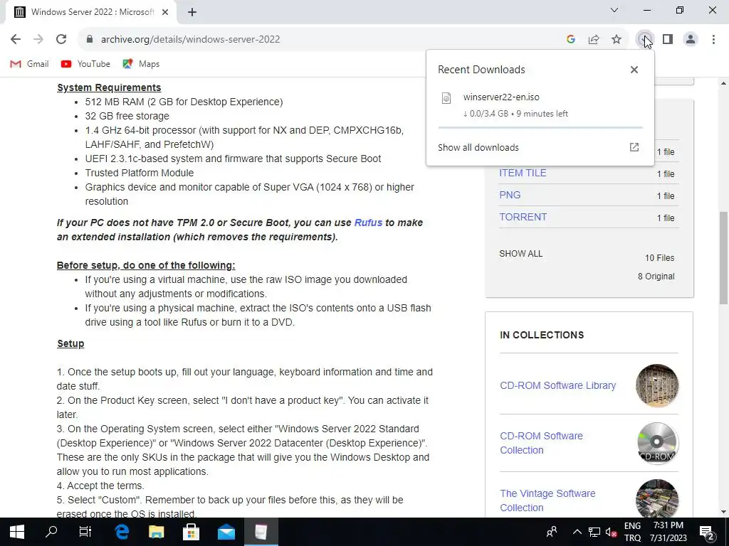The height and width of the screenshot is (546, 729).
Task: Open a new browser tab
Action: [192, 12]
